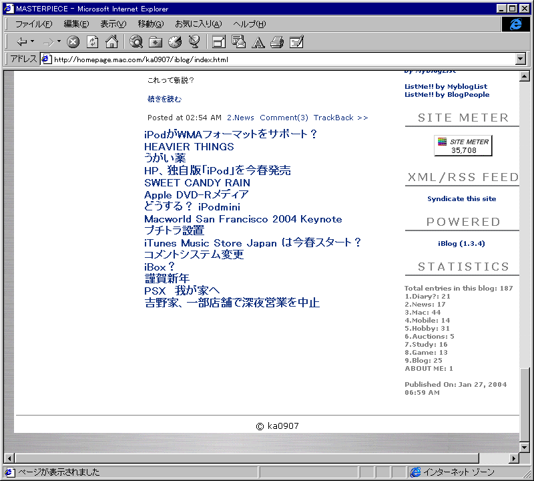Open the お気に入り(A) menu
Viewport: 534px width, 481px height.
tap(198, 24)
